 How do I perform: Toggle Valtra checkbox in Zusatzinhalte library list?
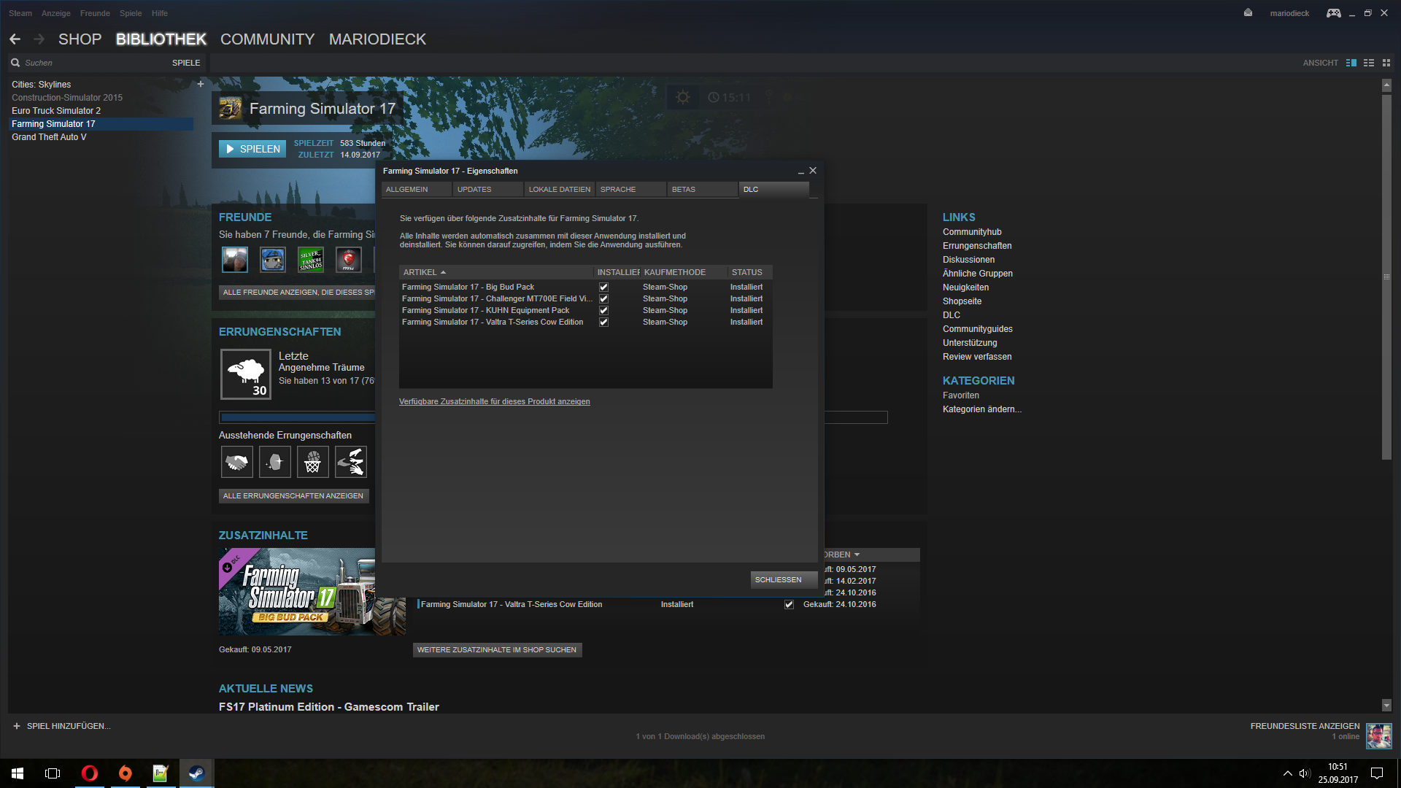tap(789, 605)
